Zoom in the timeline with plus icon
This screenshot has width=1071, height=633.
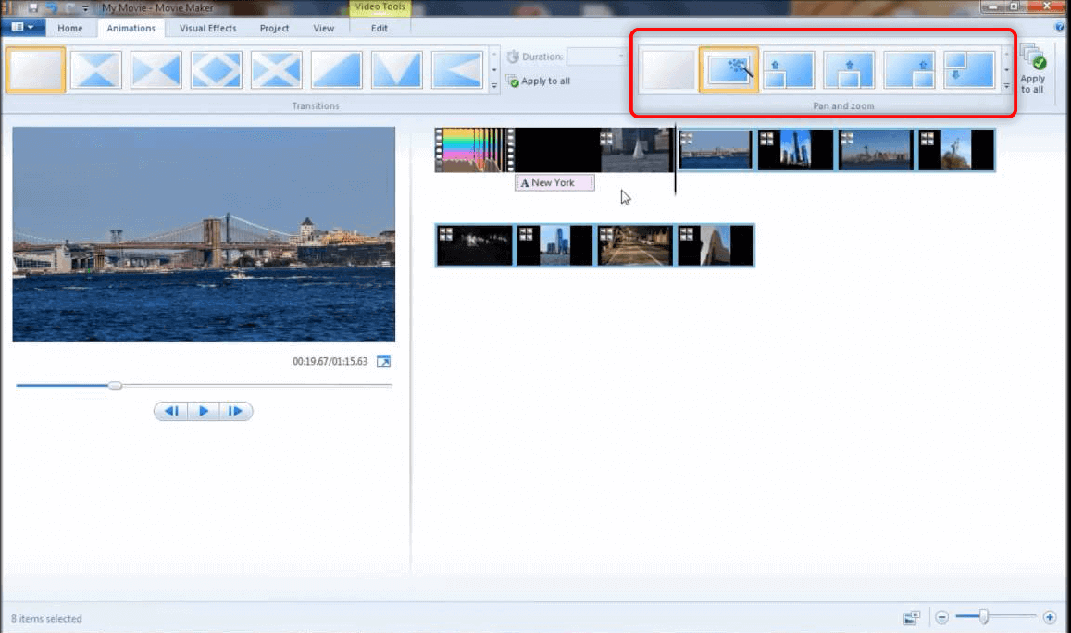click(1049, 617)
